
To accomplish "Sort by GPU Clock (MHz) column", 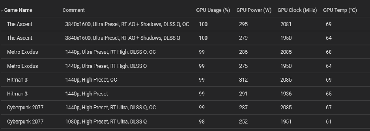I will pyautogui.click(x=297, y=10).
